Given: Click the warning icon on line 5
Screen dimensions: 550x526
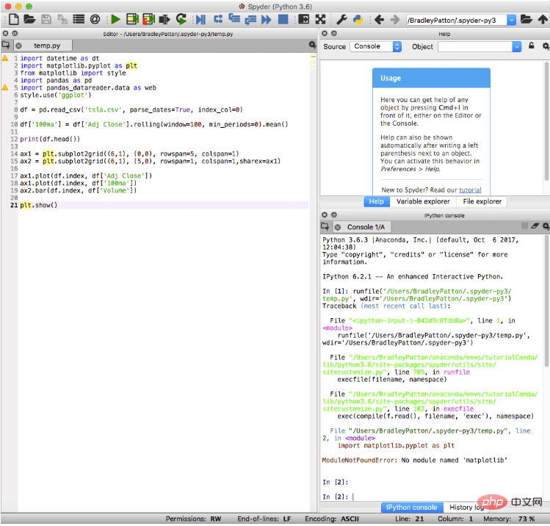Looking at the screenshot, I should [x=5, y=87].
